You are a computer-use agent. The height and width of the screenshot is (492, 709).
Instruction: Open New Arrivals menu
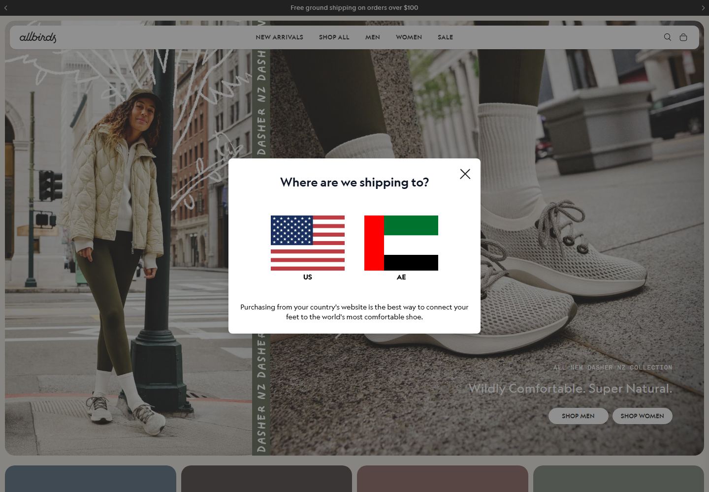pos(279,37)
